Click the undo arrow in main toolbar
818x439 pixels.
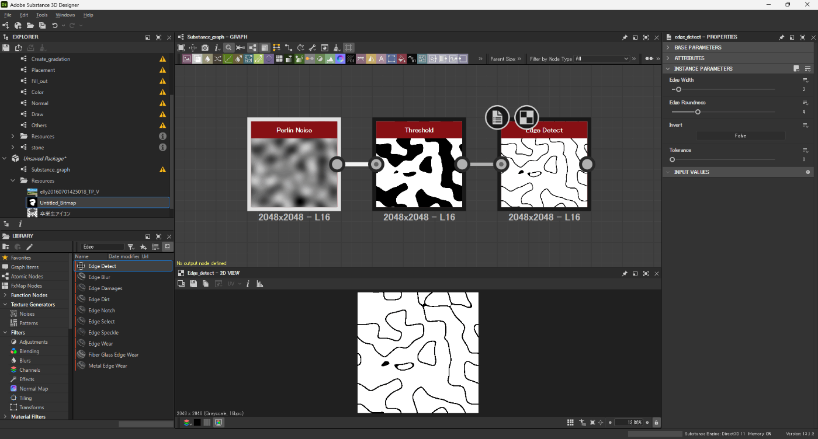point(54,26)
